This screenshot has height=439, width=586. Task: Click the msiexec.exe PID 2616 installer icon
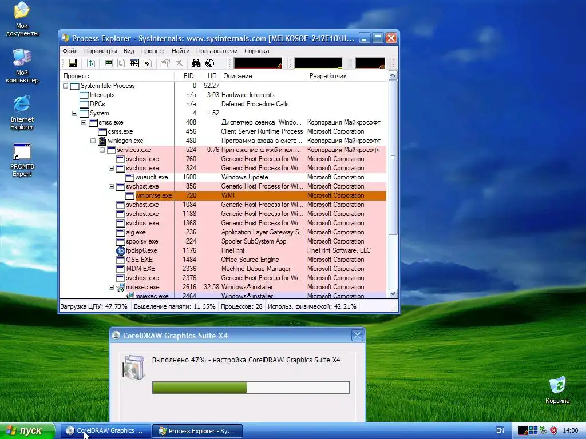(120, 288)
